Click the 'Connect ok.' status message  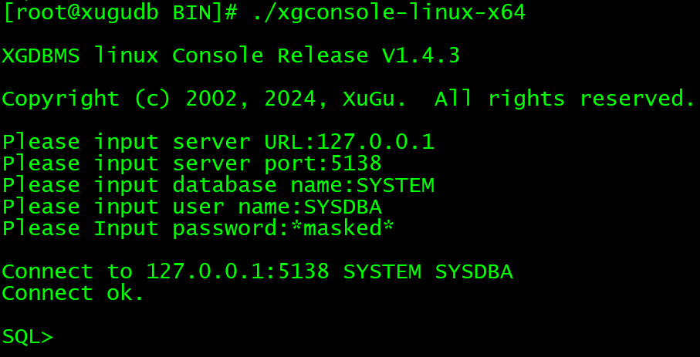click(x=73, y=294)
